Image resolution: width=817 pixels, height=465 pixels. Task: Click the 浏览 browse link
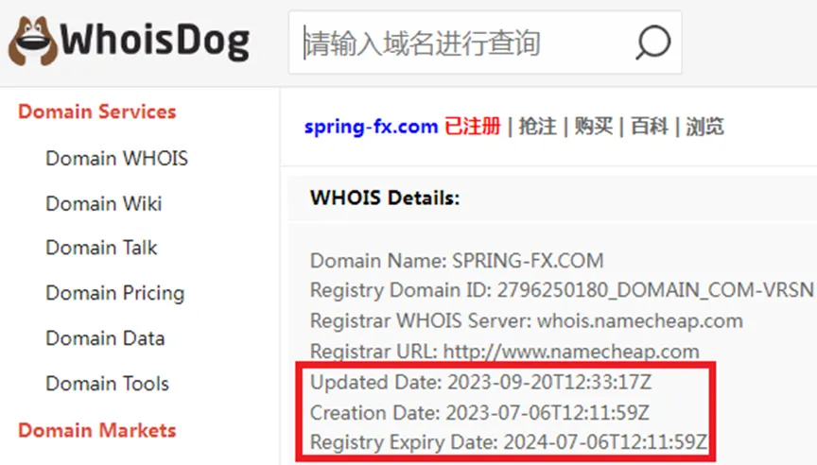pyautogui.click(x=705, y=127)
